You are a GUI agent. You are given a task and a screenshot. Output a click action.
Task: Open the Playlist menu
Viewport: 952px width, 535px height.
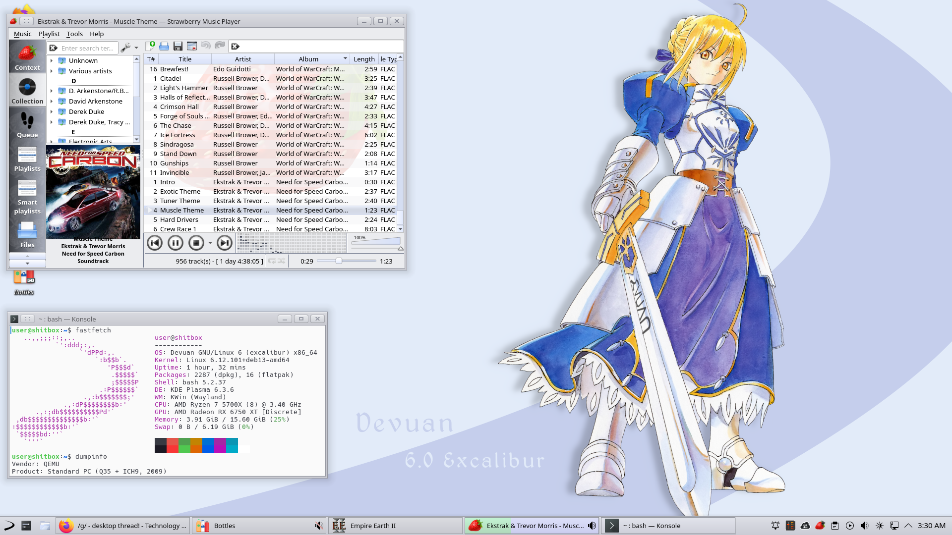[49, 34]
